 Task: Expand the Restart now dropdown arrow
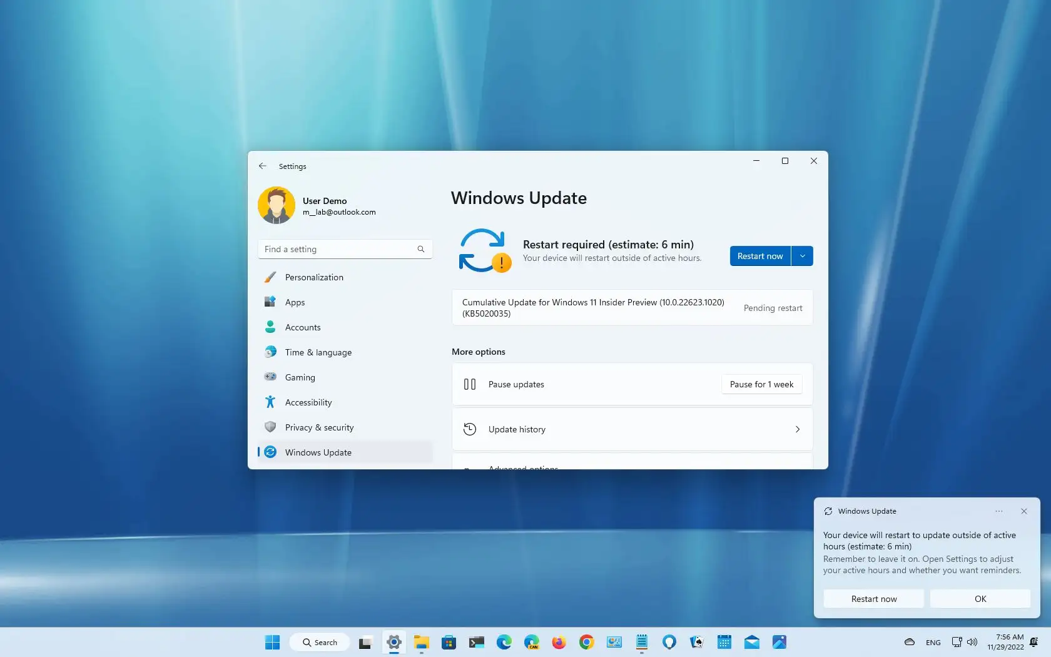803,256
